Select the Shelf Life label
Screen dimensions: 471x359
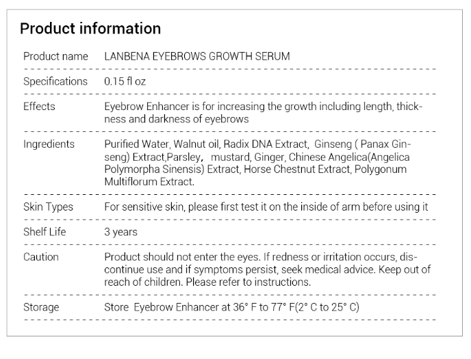click(44, 232)
